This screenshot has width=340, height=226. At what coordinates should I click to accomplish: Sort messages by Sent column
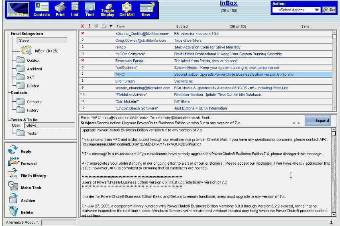305,26
